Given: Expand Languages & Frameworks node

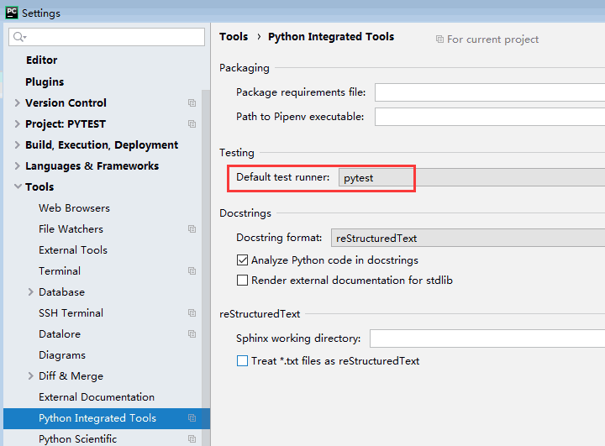Looking at the screenshot, I should (x=17, y=166).
